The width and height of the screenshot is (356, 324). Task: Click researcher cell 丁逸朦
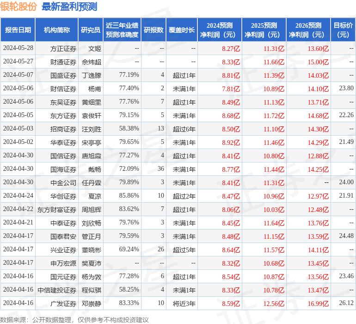click(92, 75)
